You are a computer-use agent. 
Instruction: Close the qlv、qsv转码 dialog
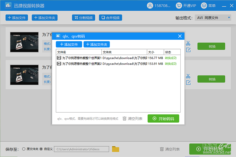pyautogui.click(x=180, y=36)
